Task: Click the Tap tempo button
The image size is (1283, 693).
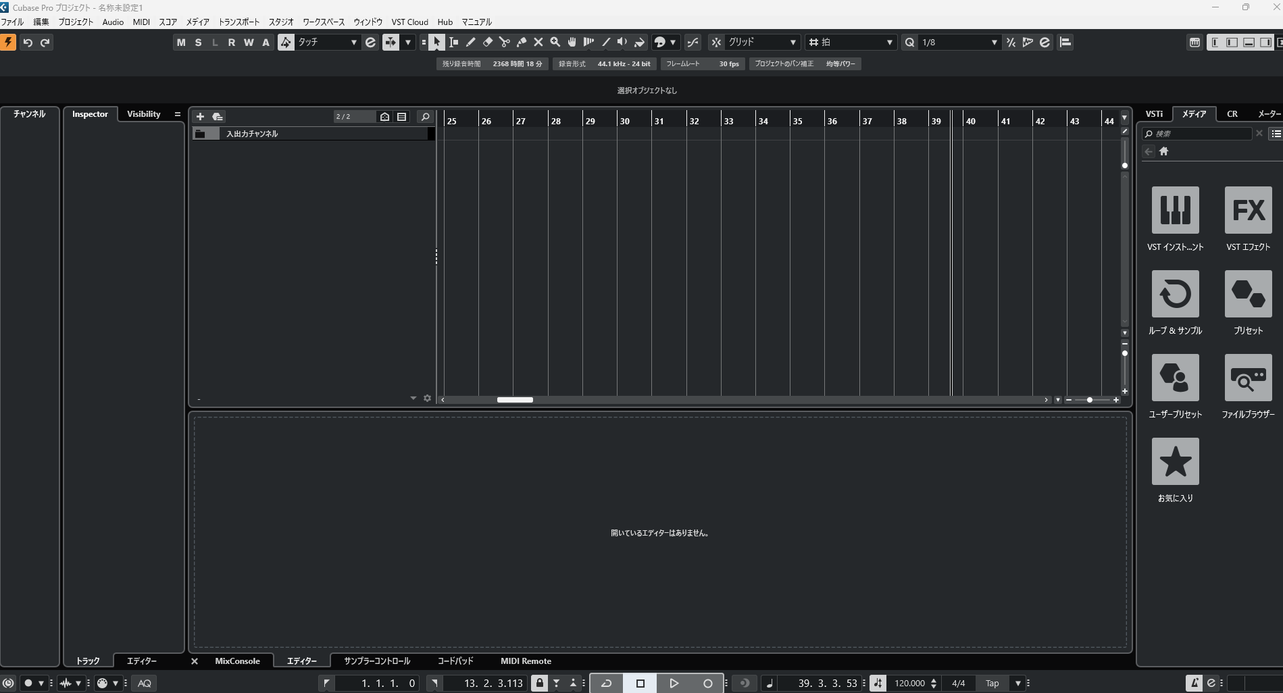Action: click(x=992, y=683)
